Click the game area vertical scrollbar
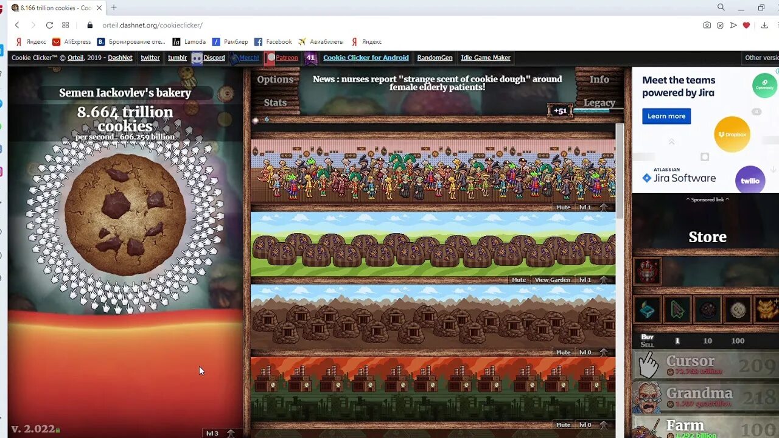779x438 pixels. (x=620, y=171)
